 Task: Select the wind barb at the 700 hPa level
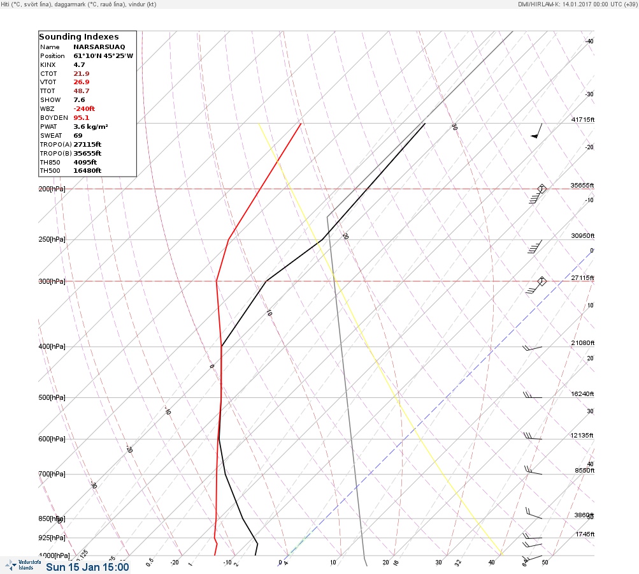coord(533,471)
